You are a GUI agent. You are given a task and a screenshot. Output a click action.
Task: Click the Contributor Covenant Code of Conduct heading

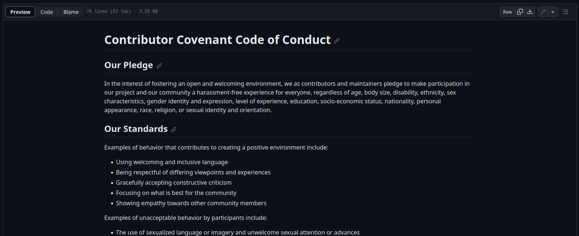pyautogui.click(x=217, y=40)
